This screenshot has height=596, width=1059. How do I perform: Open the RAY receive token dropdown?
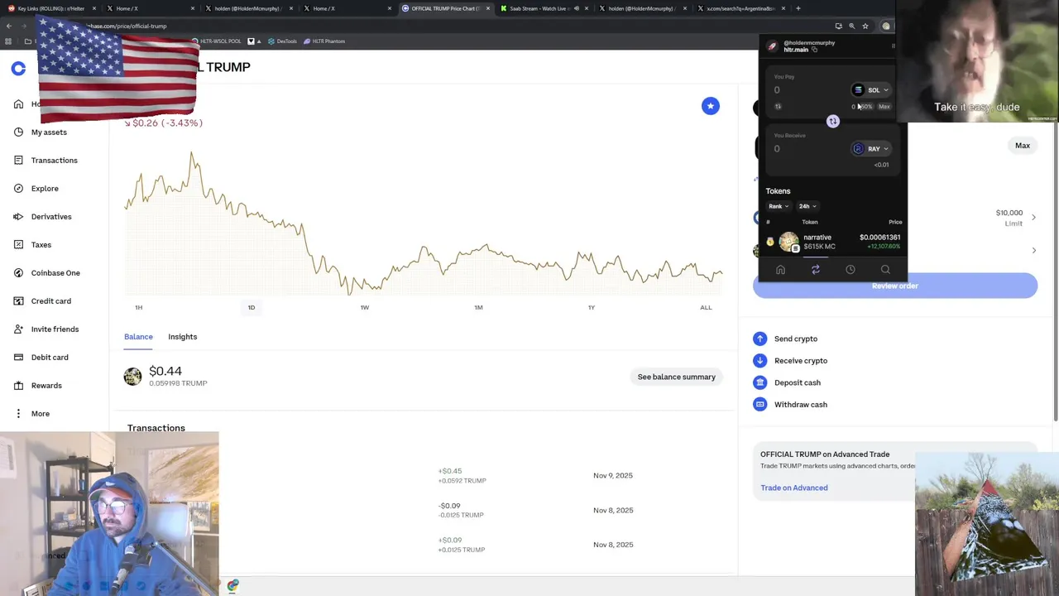[x=870, y=149]
